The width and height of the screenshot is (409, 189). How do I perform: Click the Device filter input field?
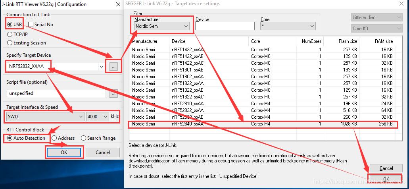tap(225, 26)
